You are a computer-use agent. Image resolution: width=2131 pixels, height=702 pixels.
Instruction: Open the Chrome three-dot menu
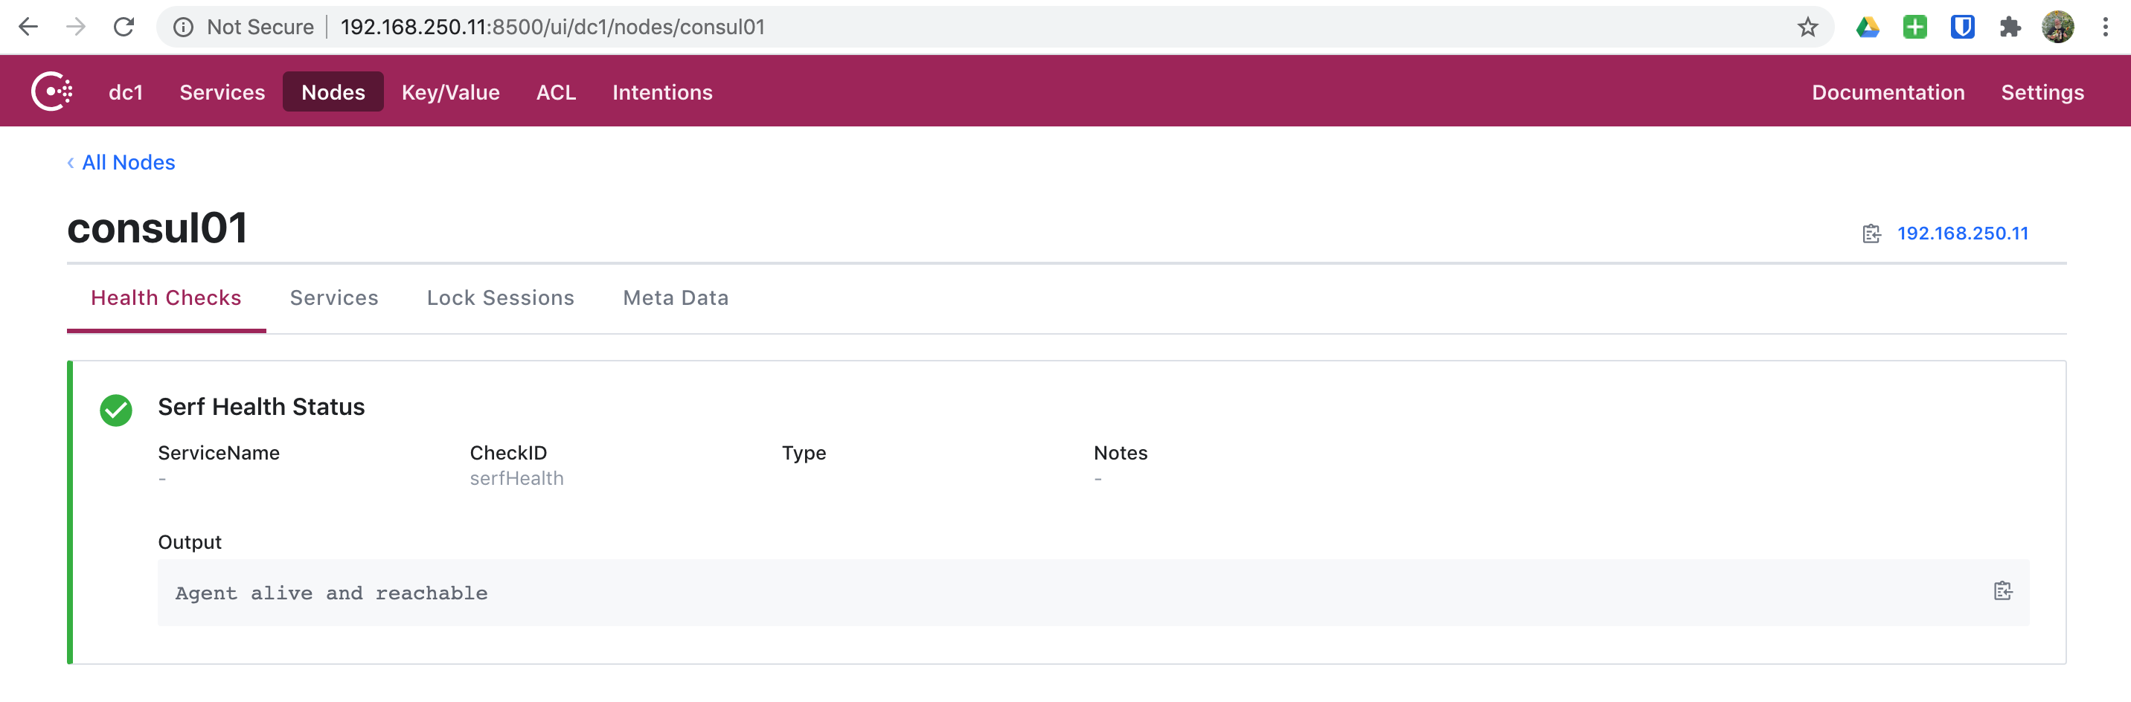2106,28
